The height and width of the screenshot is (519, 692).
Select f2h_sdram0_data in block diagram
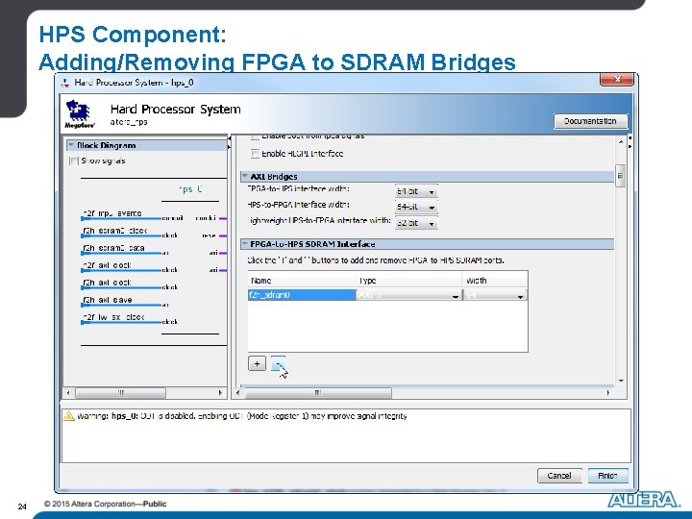[113, 248]
